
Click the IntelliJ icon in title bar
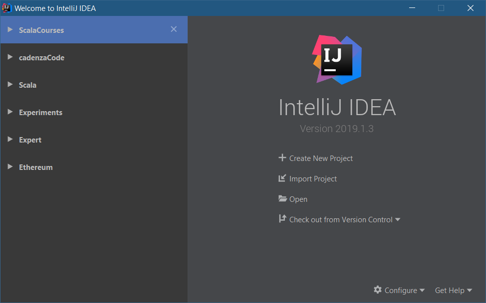pyautogui.click(x=7, y=8)
